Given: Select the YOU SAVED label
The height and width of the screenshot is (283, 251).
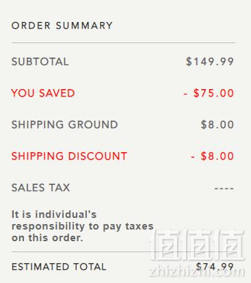Looking at the screenshot, I should pos(43,93).
